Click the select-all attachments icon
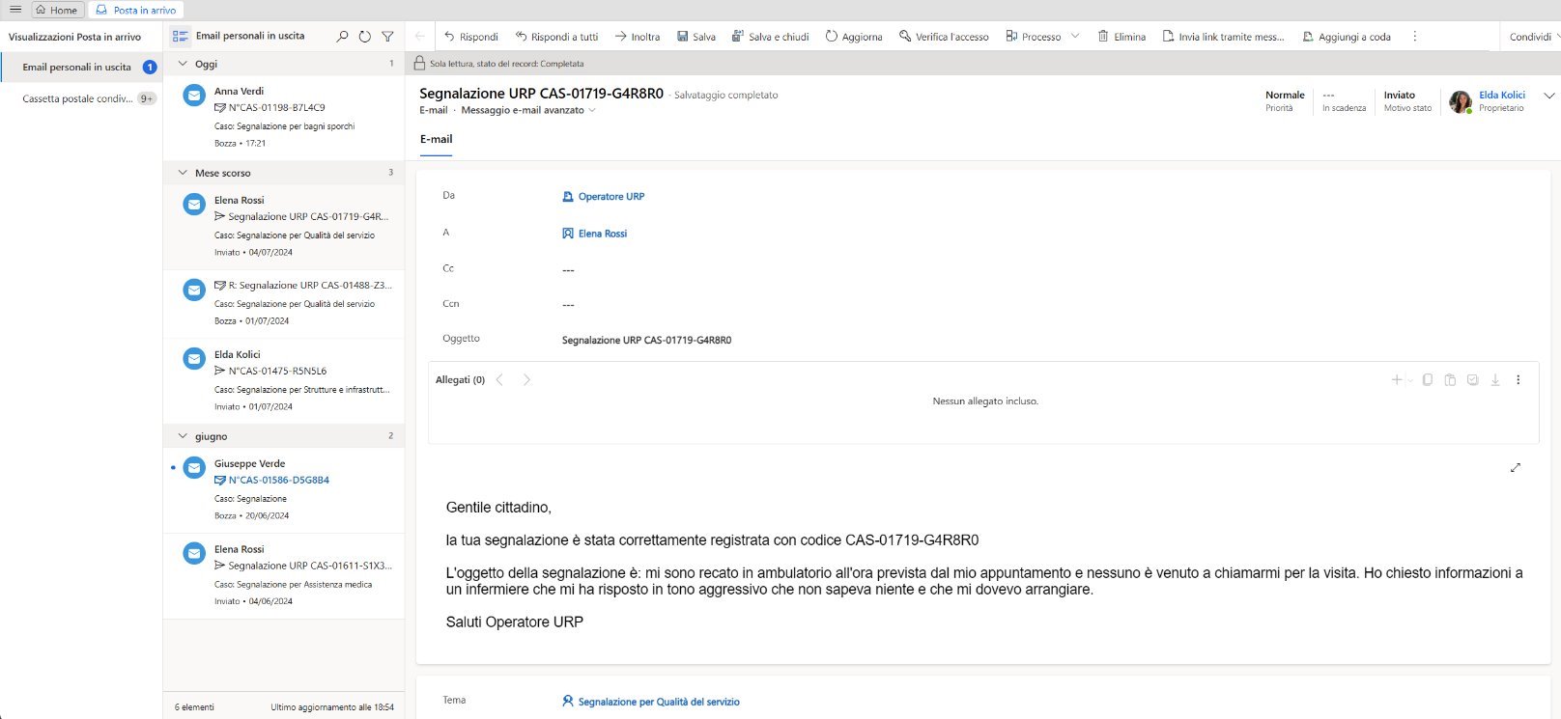 (x=1473, y=380)
